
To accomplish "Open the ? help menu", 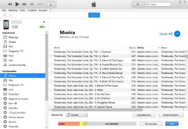I will coord(50,10).
